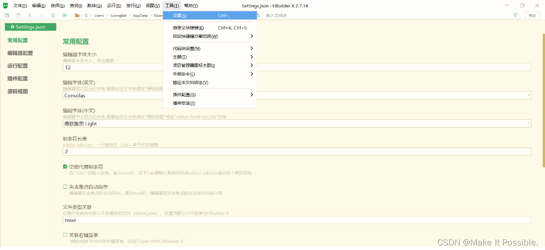The height and width of the screenshot is (250, 545).
Task: Select 插件配置 in the sidebar
Action: (x=18, y=78)
